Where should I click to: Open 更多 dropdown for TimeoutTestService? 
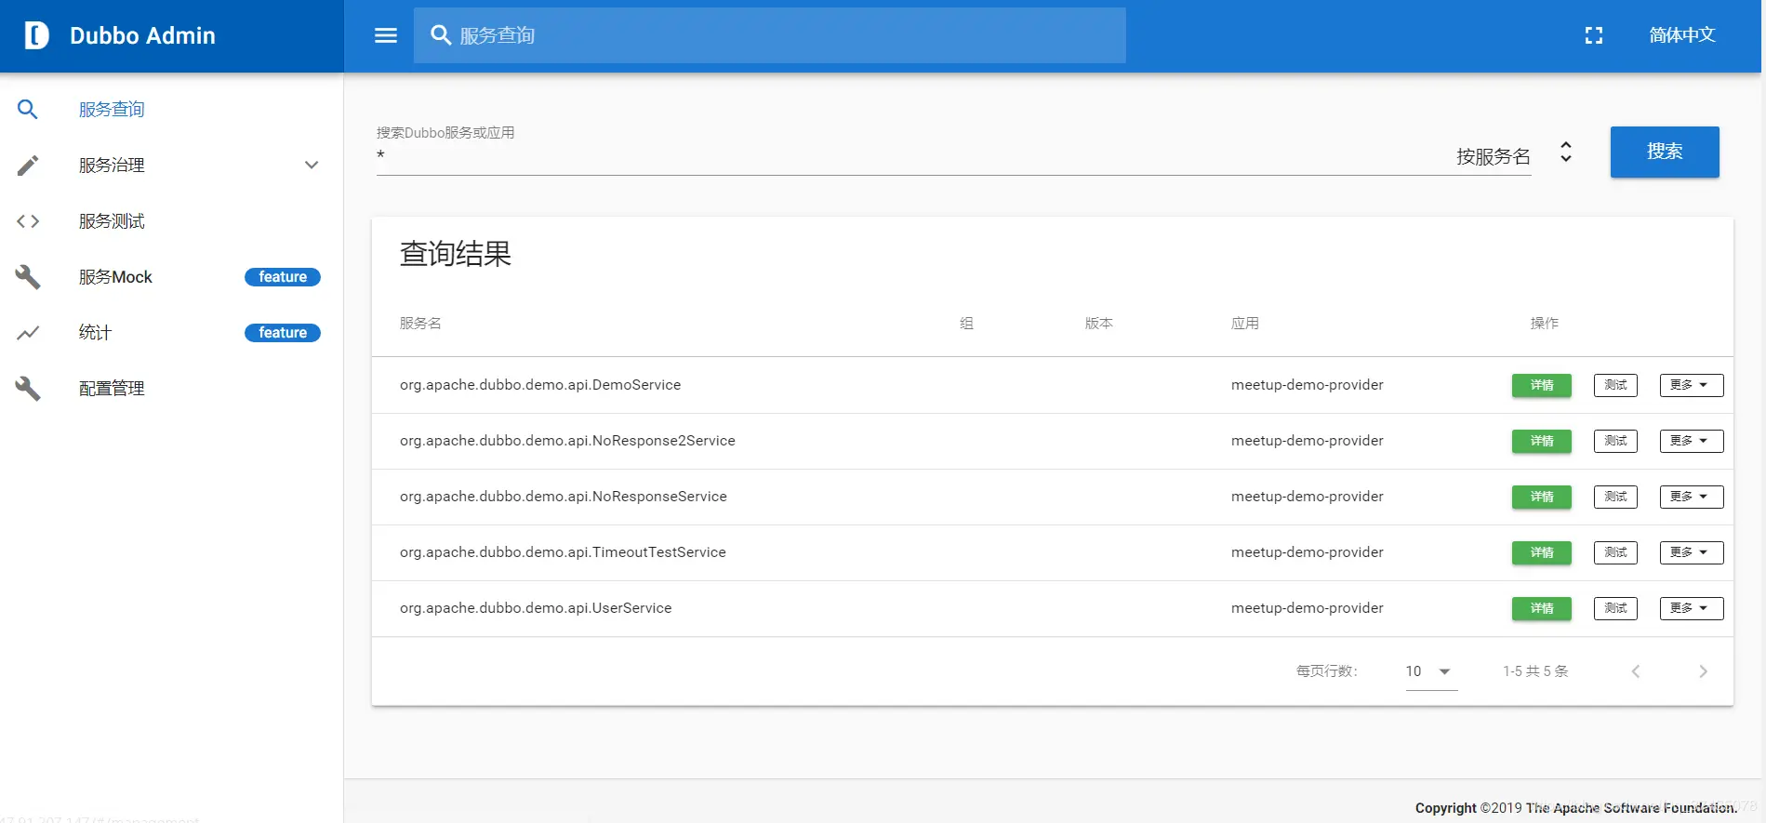(x=1692, y=552)
